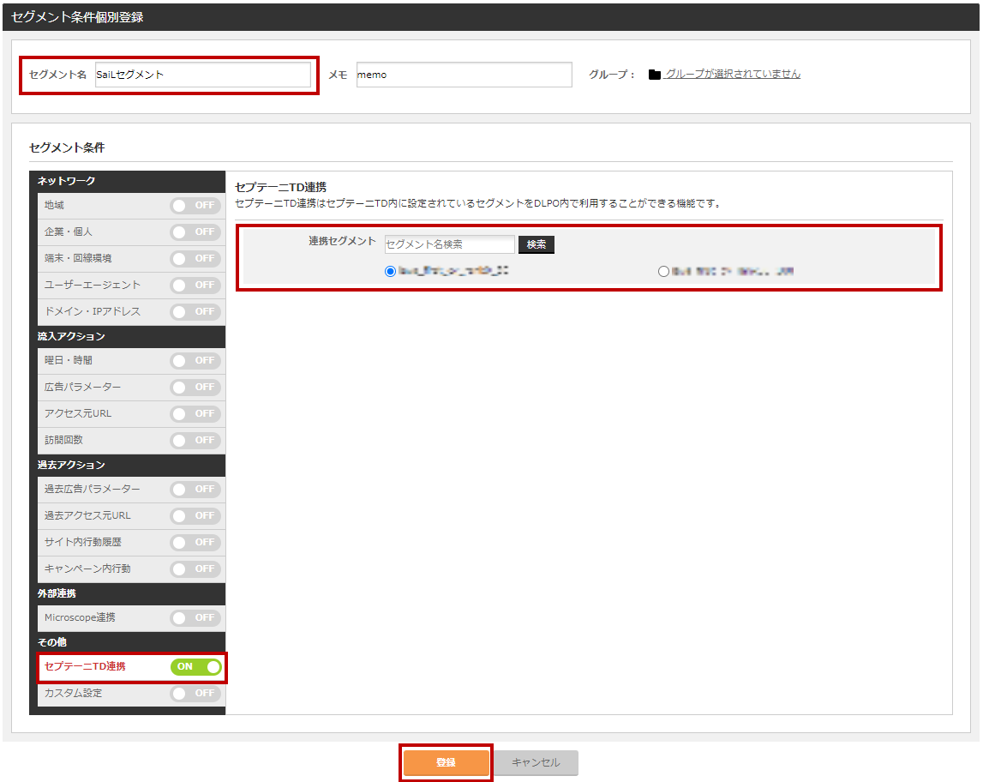This screenshot has height=782, width=983.
Task: Select カスタム設定 in the sidebar
Action: [74, 693]
